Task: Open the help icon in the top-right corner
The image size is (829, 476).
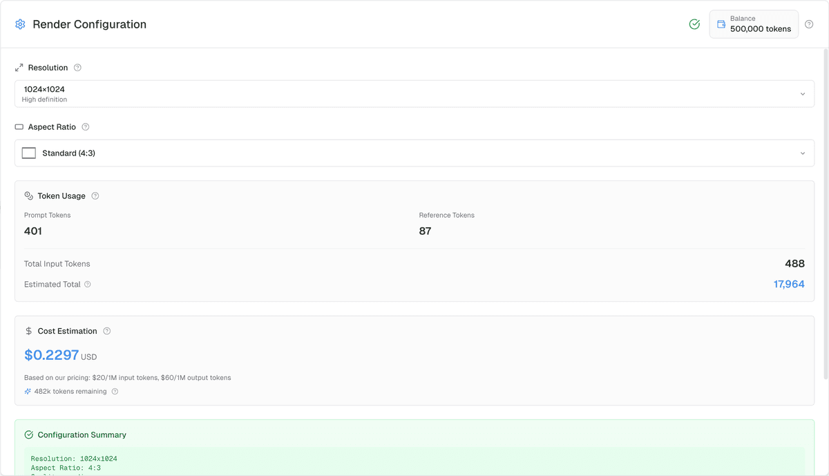Action: [x=809, y=23]
